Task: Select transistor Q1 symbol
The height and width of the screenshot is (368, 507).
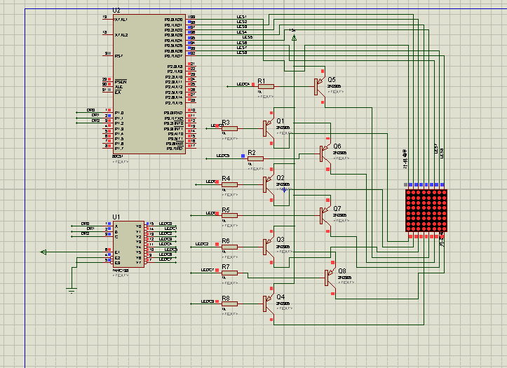Action: (x=267, y=128)
